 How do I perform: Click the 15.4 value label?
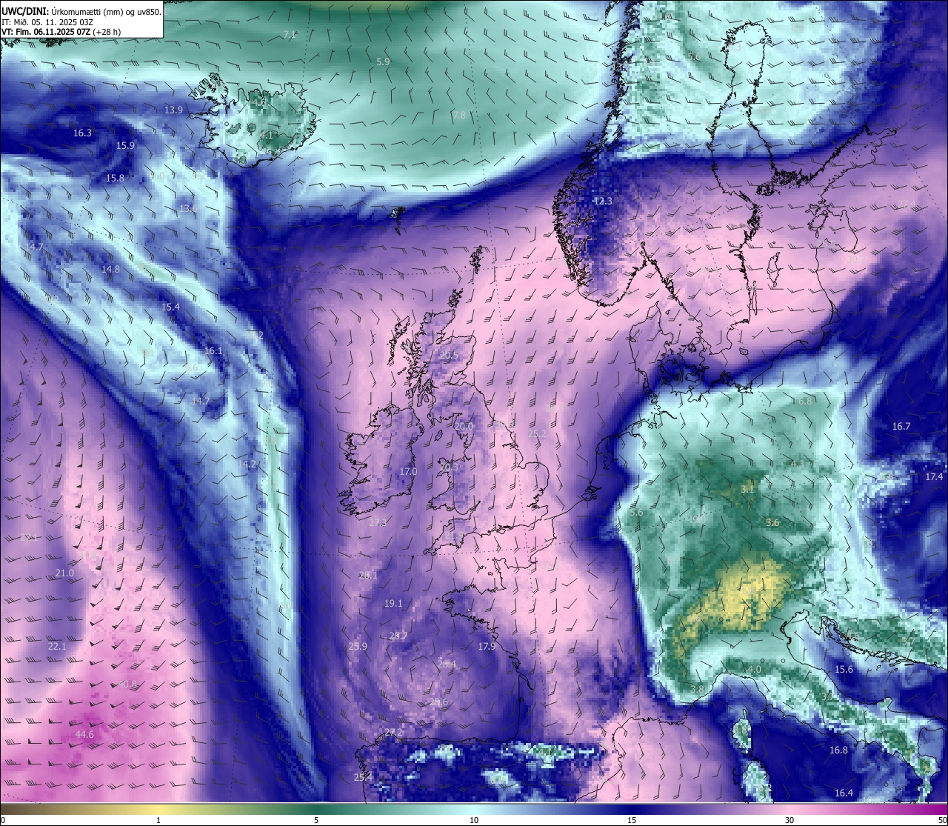tap(170, 307)
